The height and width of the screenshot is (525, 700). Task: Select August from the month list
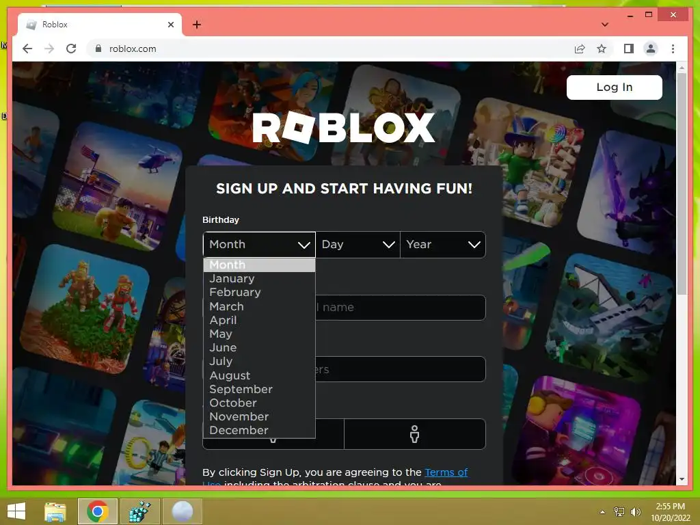tap(259, 375)
